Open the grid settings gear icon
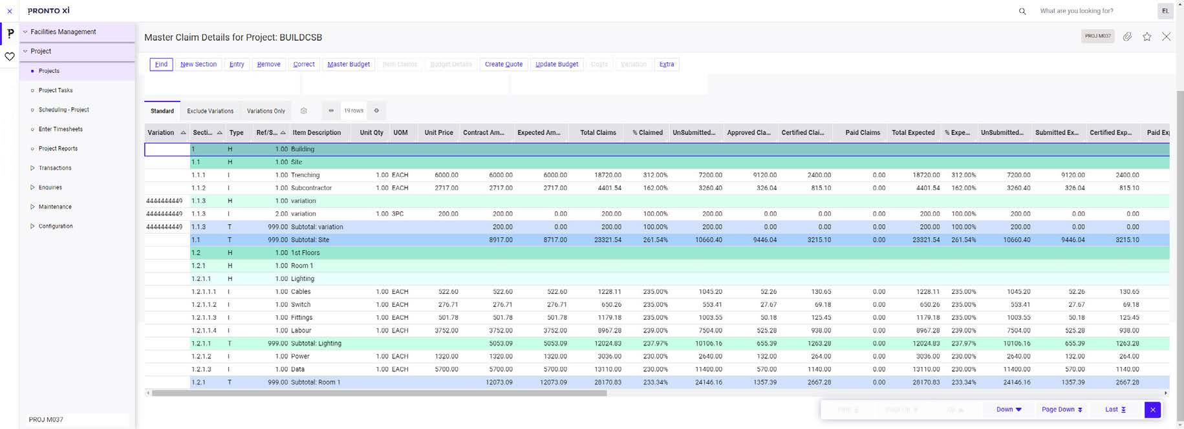1184x429 pixels. point(303,111)
